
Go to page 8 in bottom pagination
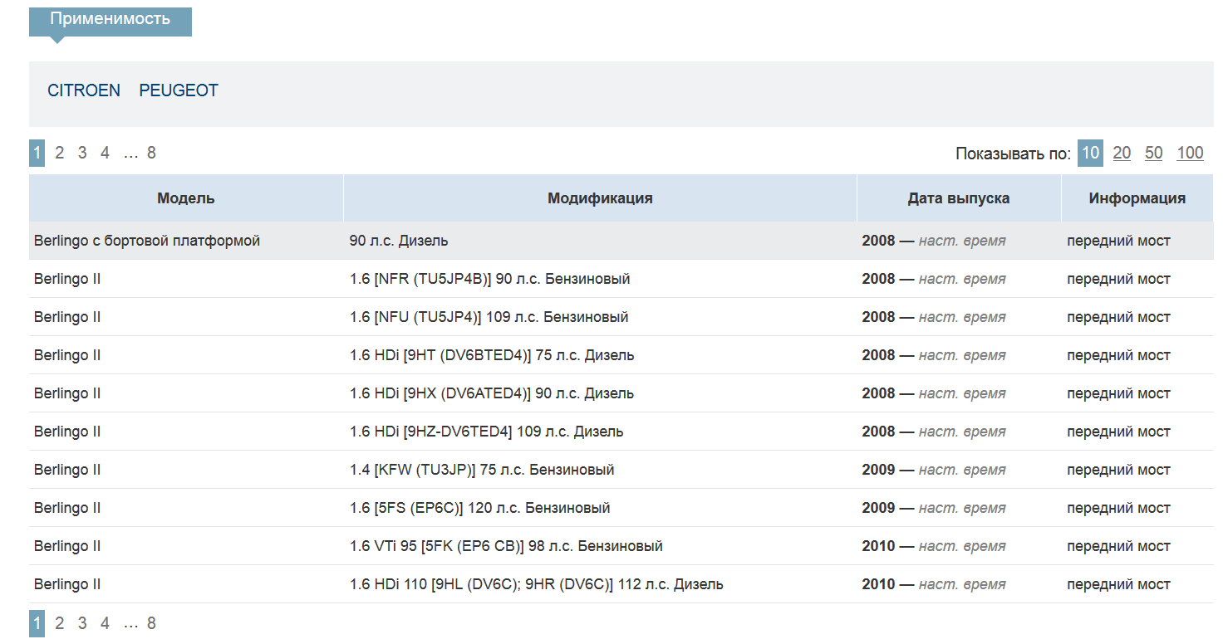(151, 623)
